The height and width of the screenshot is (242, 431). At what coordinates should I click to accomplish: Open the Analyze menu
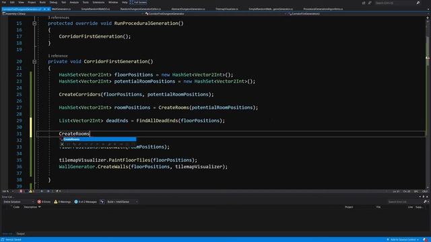click(x=74, y=2)
